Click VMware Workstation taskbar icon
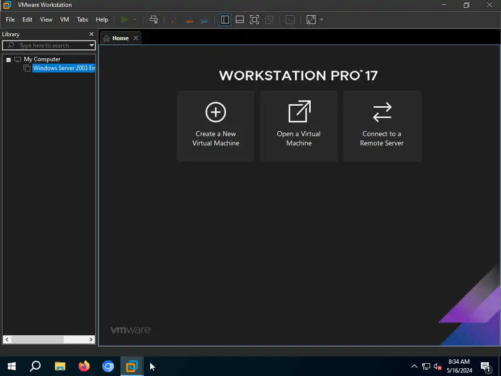 tap(132, 366)
